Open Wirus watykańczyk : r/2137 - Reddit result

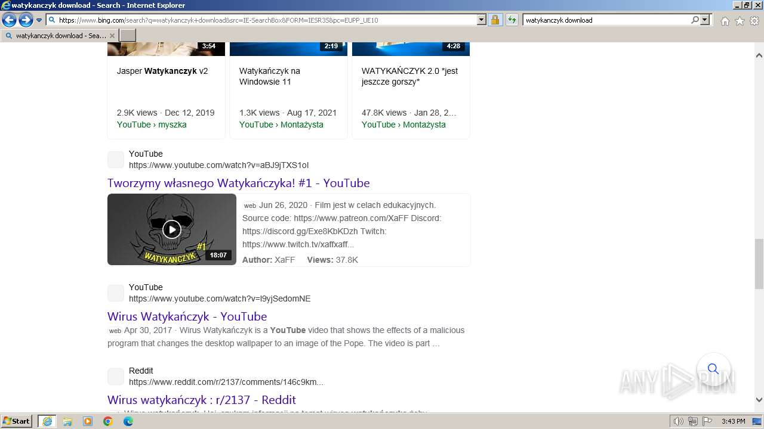click(x=202, y=400)
